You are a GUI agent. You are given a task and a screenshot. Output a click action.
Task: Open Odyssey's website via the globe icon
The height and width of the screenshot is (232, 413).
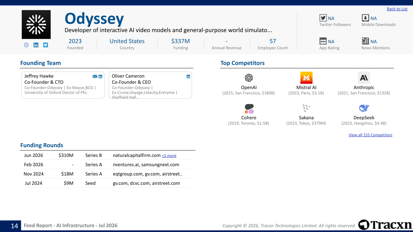[26, 45]
